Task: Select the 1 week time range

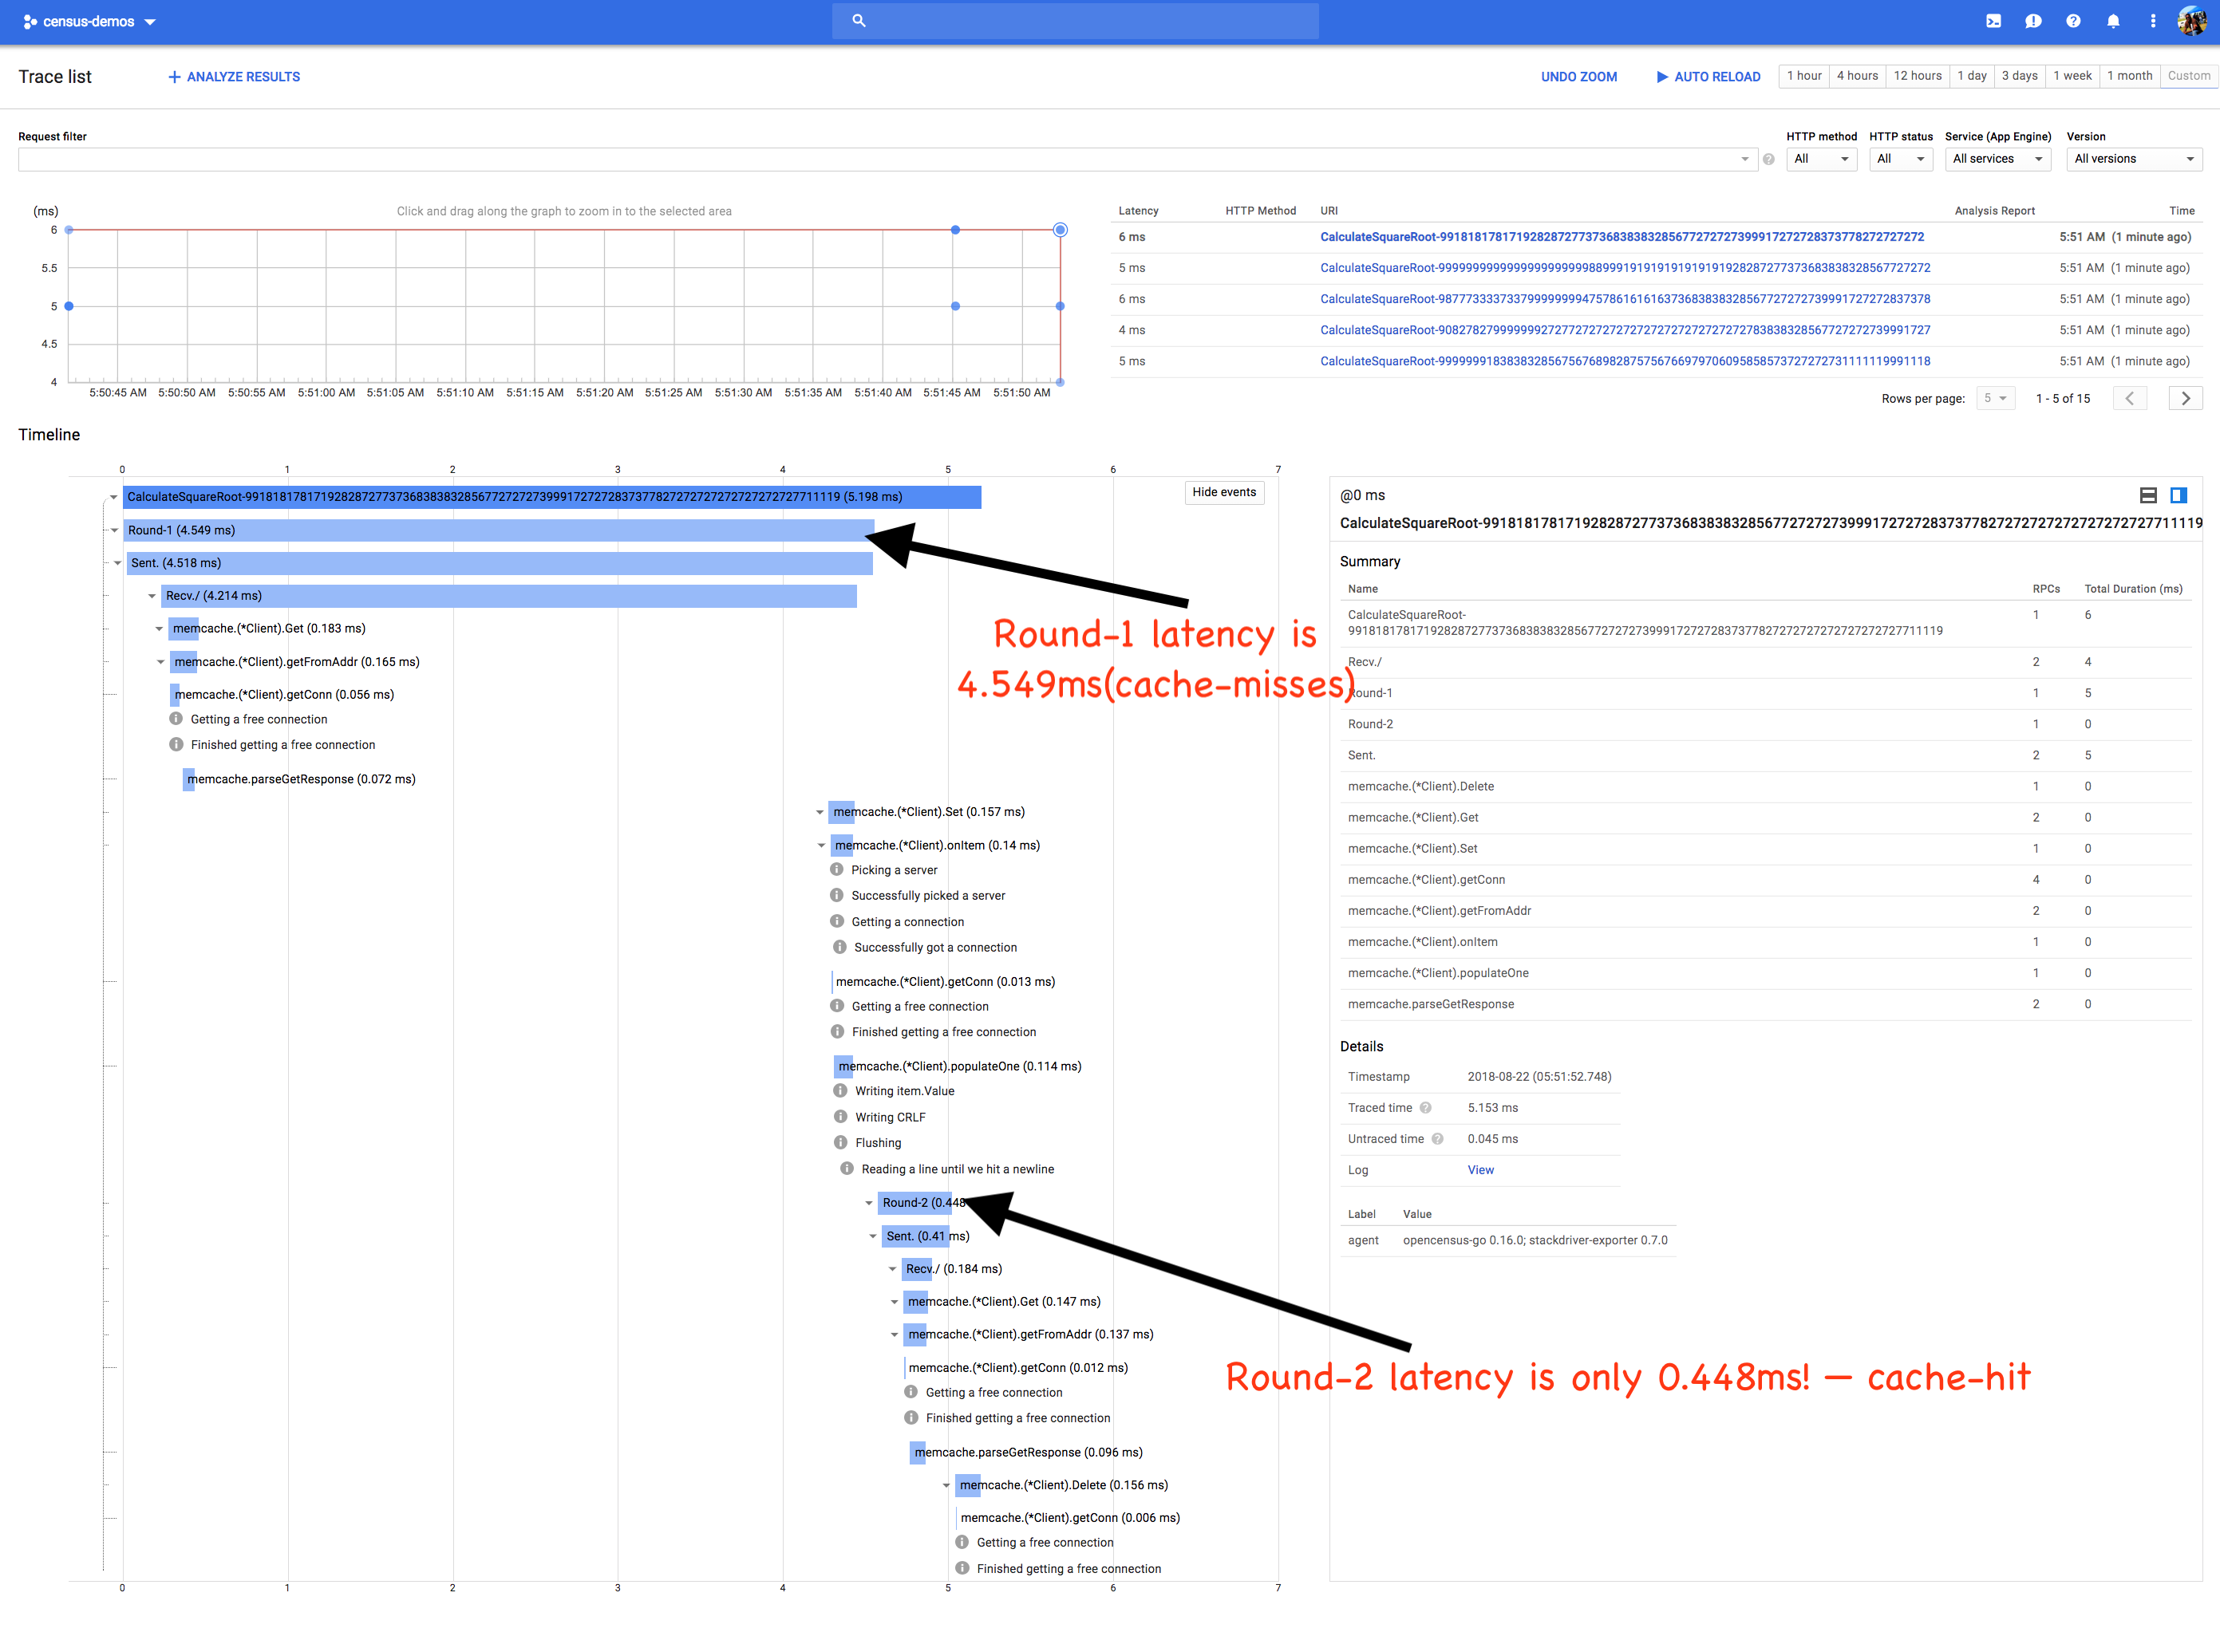Action: [2072, 75]
